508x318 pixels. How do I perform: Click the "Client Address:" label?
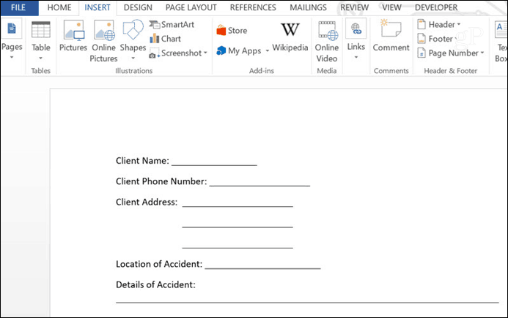(x=147, y=202)
